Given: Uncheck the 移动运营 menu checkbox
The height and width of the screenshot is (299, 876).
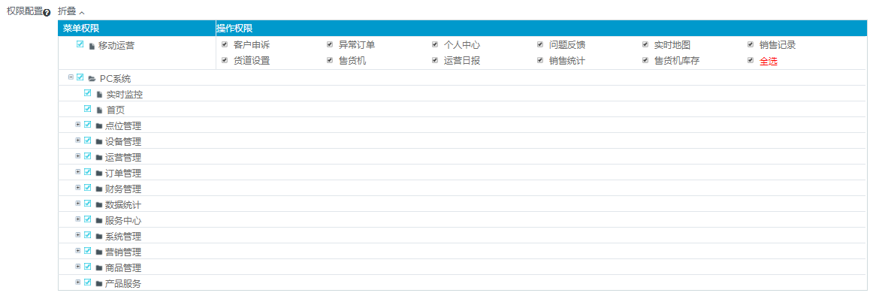Looking at the screenshot, I should pos(80,44).
